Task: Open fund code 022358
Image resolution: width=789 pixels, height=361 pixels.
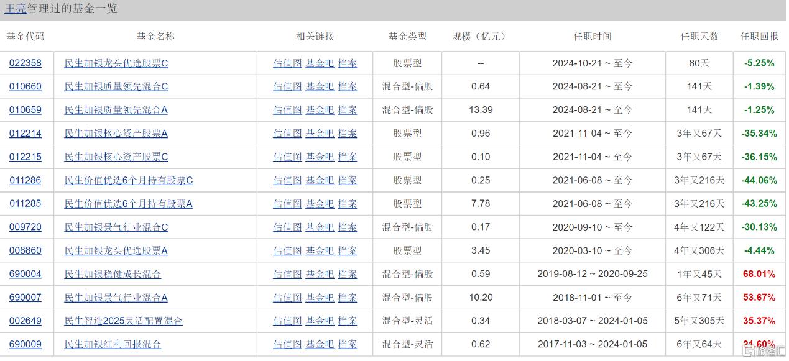Action: pos(25,63)
